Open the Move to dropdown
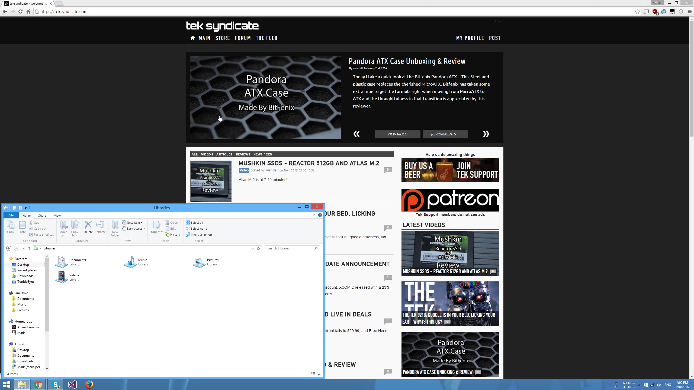Image resolution: width=694 pixels, height=390 pixels. [63, 228]
